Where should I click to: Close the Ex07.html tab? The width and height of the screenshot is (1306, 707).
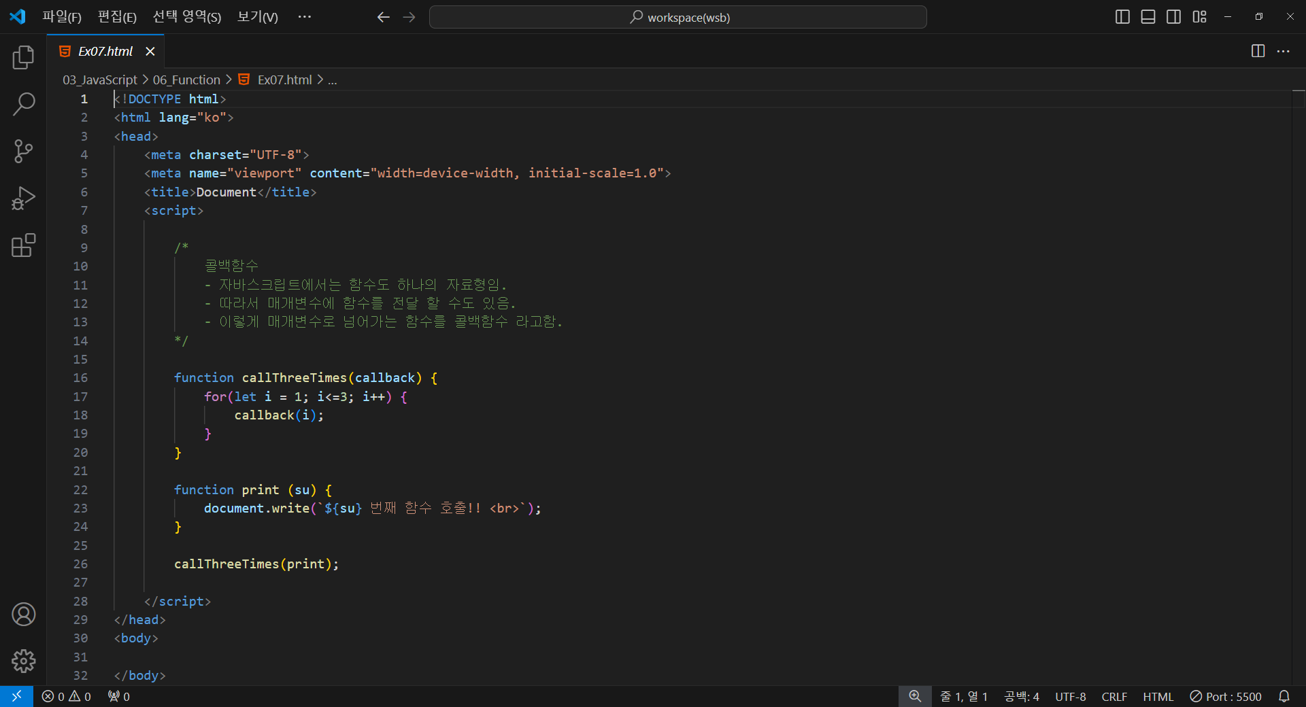click(150, 52)
